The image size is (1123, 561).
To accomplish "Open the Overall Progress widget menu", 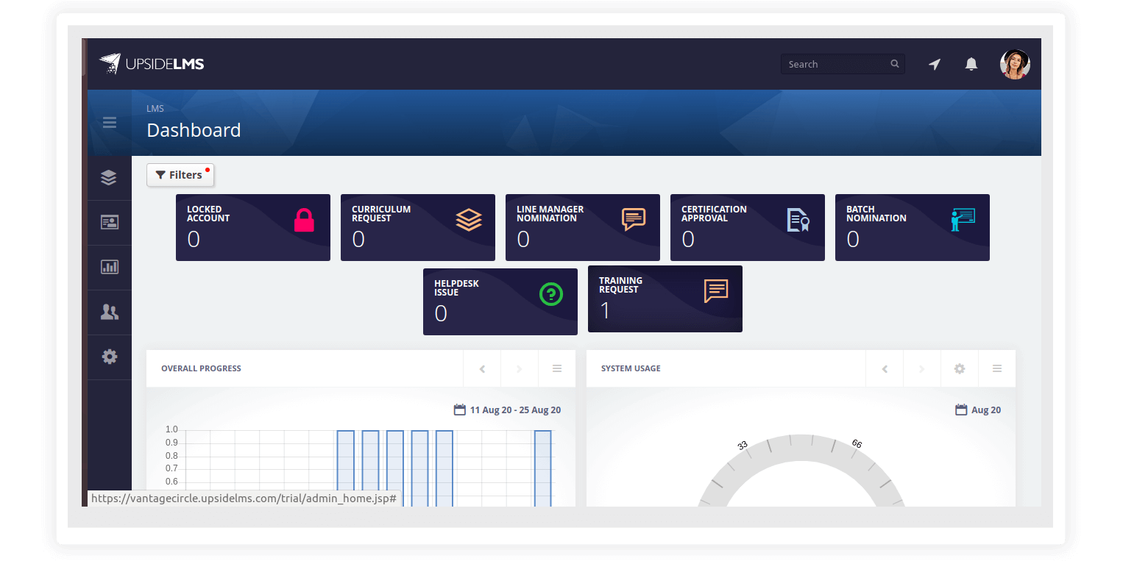I will (557, 368).
